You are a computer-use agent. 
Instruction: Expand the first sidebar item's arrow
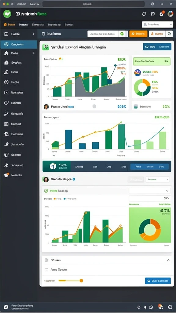(x=34, y=34)
